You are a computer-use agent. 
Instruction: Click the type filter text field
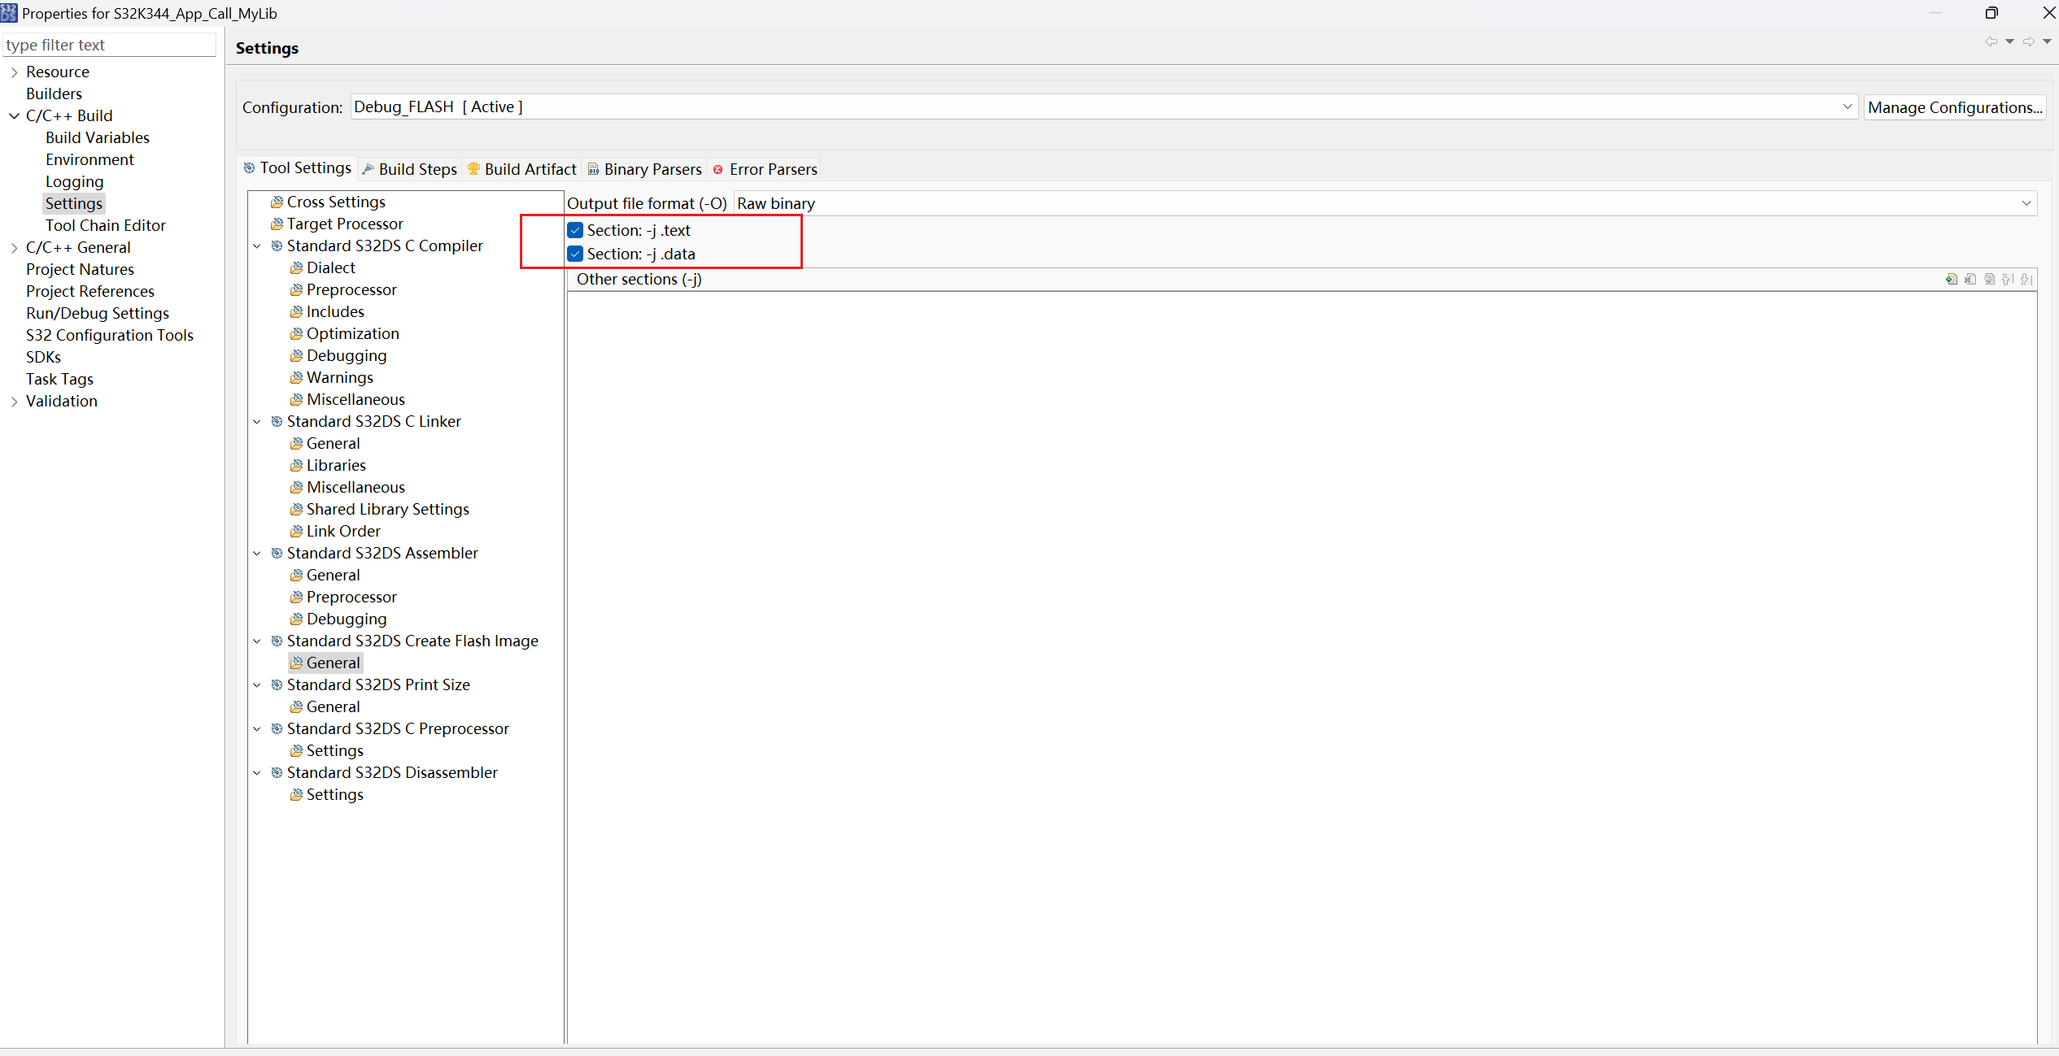point(109,45)
